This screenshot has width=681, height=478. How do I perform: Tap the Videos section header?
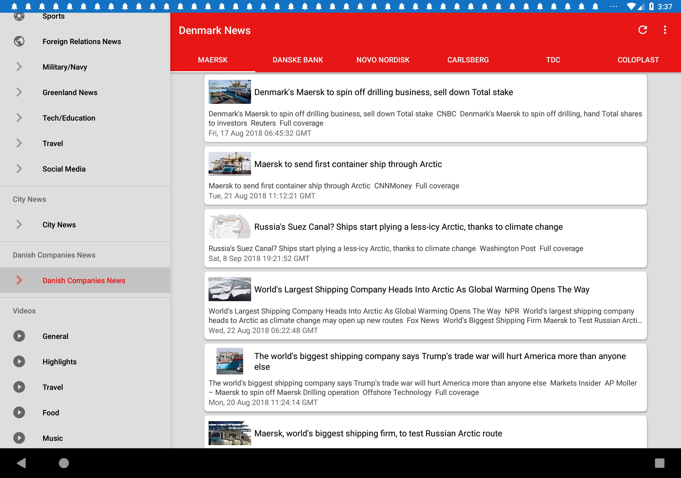(24, 311)
